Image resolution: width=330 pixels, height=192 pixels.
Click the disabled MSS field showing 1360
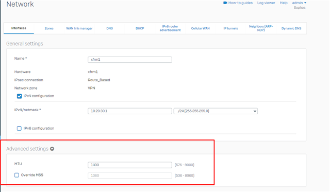pos(130,176)
